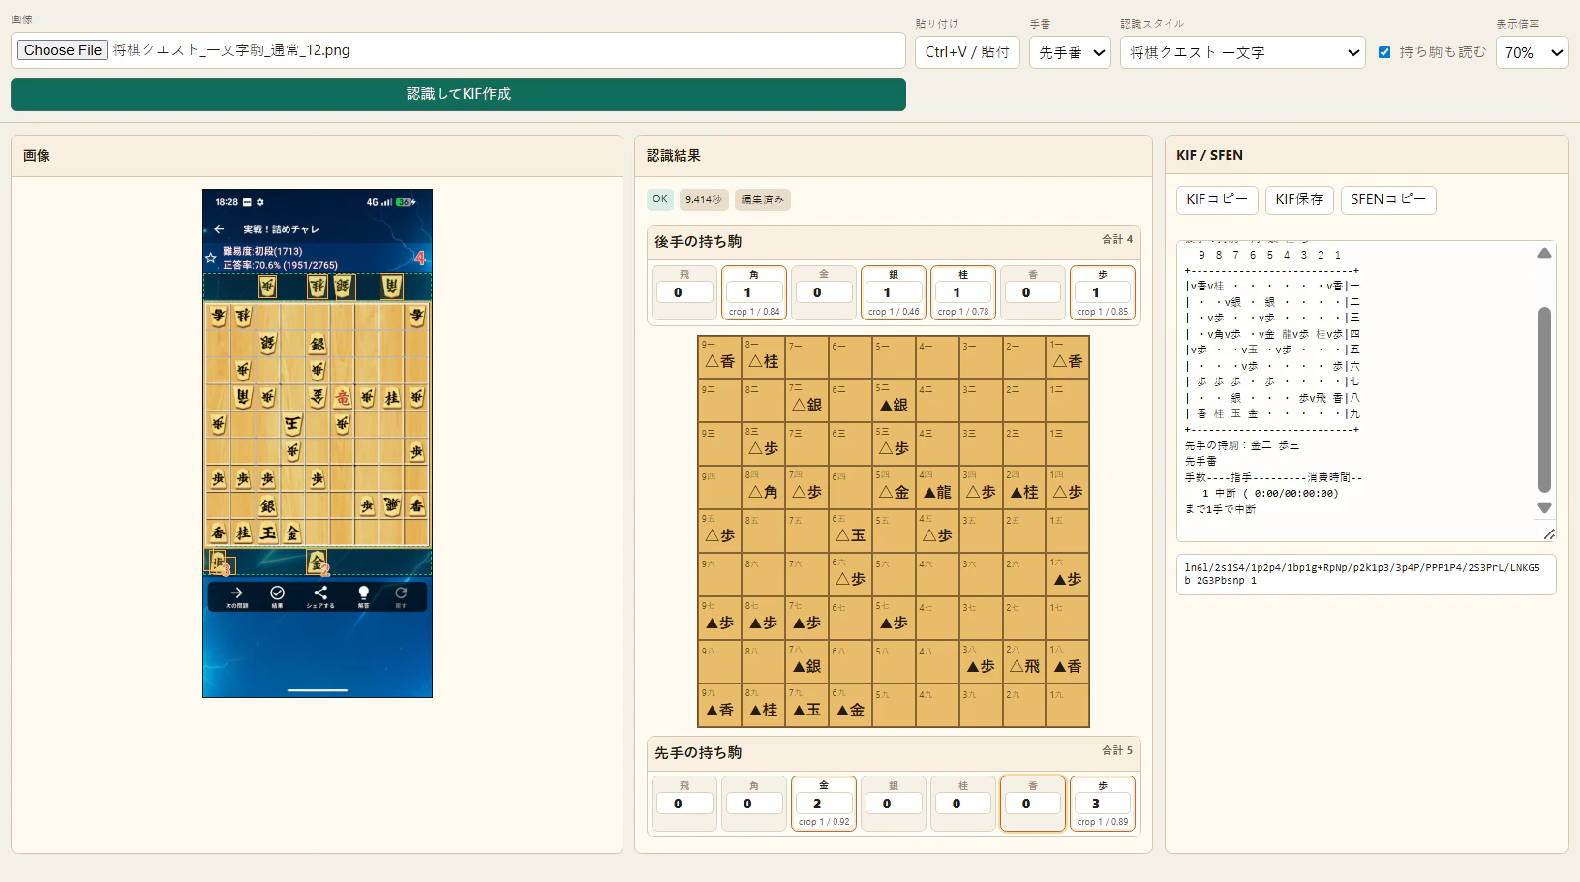
Task: Select the empty board square 5五
Action: 894,532
